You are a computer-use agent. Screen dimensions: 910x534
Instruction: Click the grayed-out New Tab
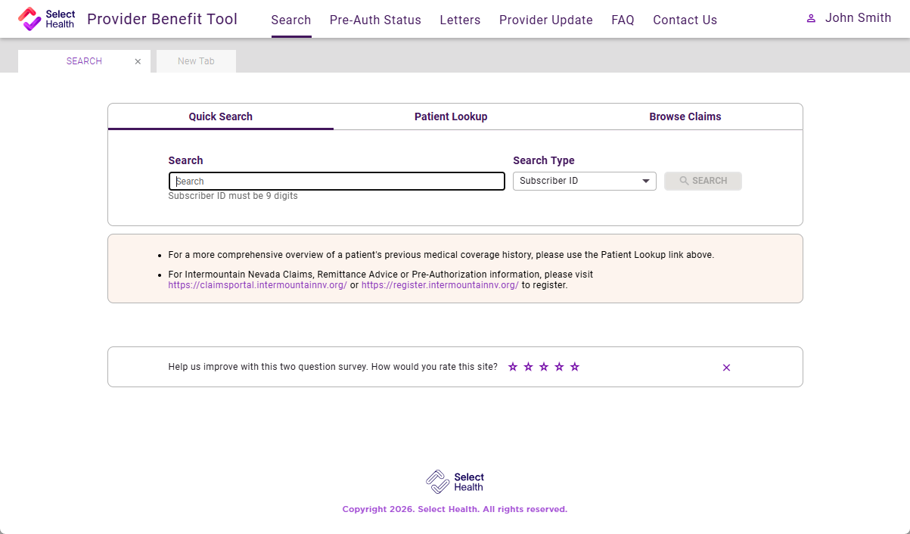click(x=195, y=61)
